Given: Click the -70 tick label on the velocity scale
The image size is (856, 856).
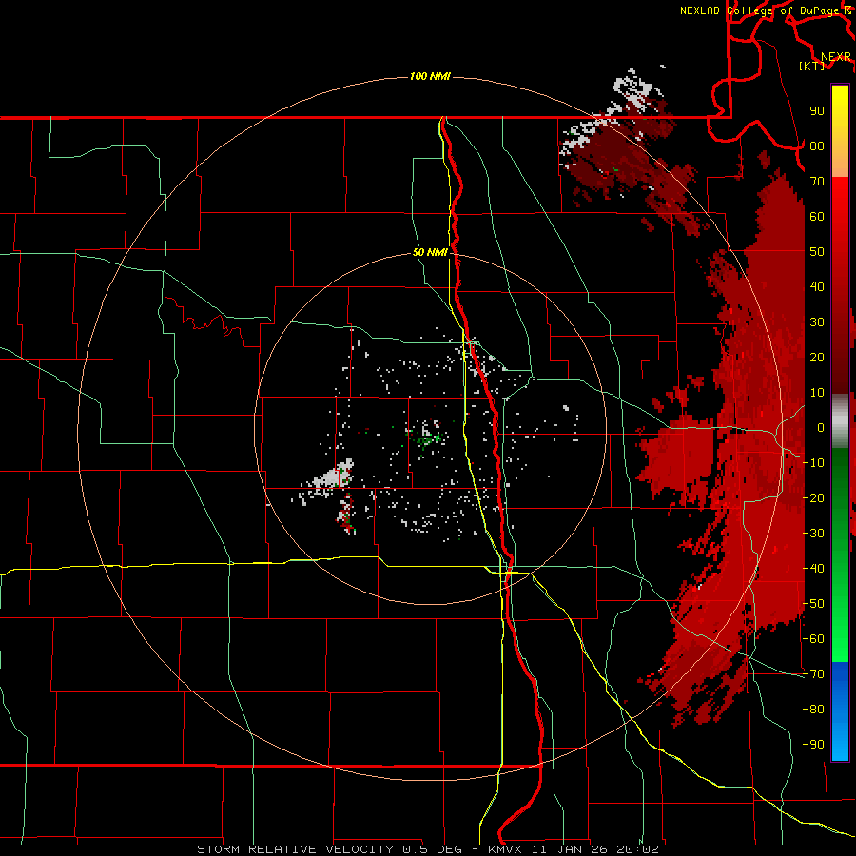Looking at the screenshot, I should tap(813, 674).
